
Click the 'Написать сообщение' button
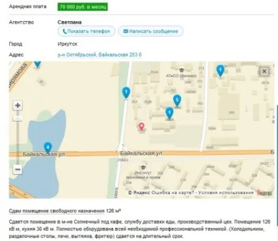pos(151,32)
